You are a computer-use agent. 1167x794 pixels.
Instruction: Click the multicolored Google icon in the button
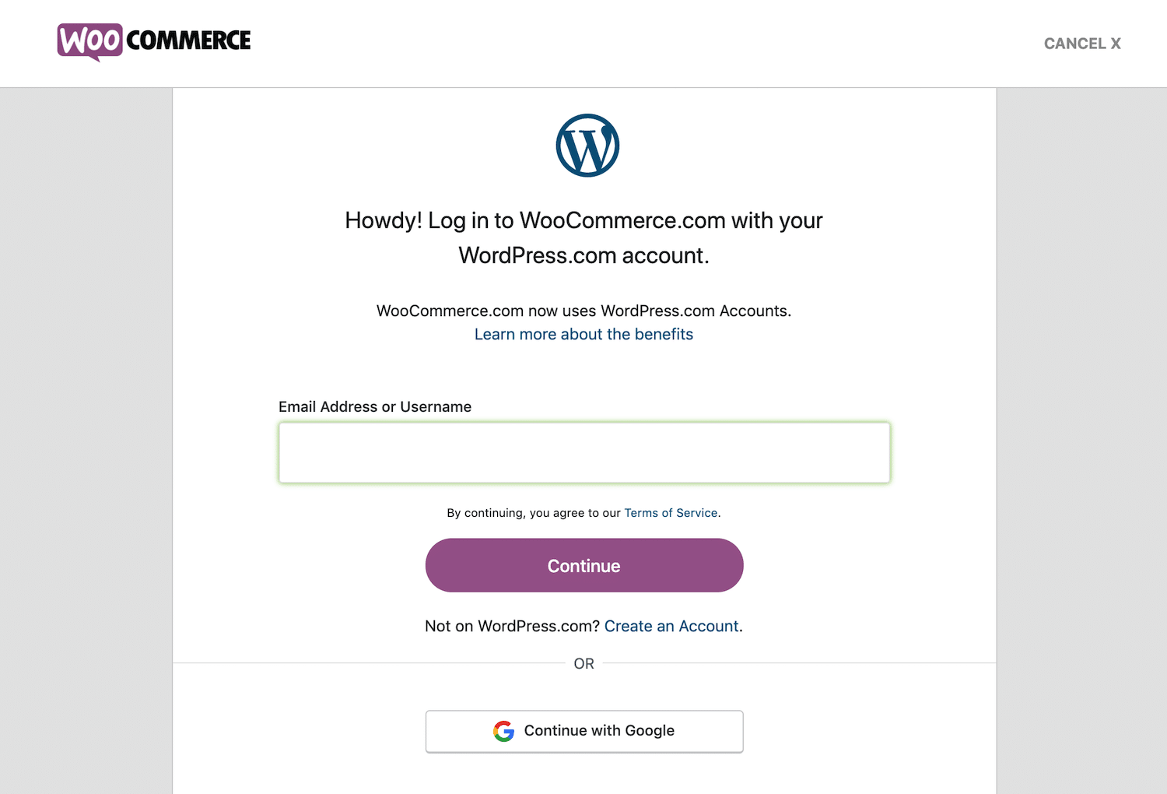point(504,731)
